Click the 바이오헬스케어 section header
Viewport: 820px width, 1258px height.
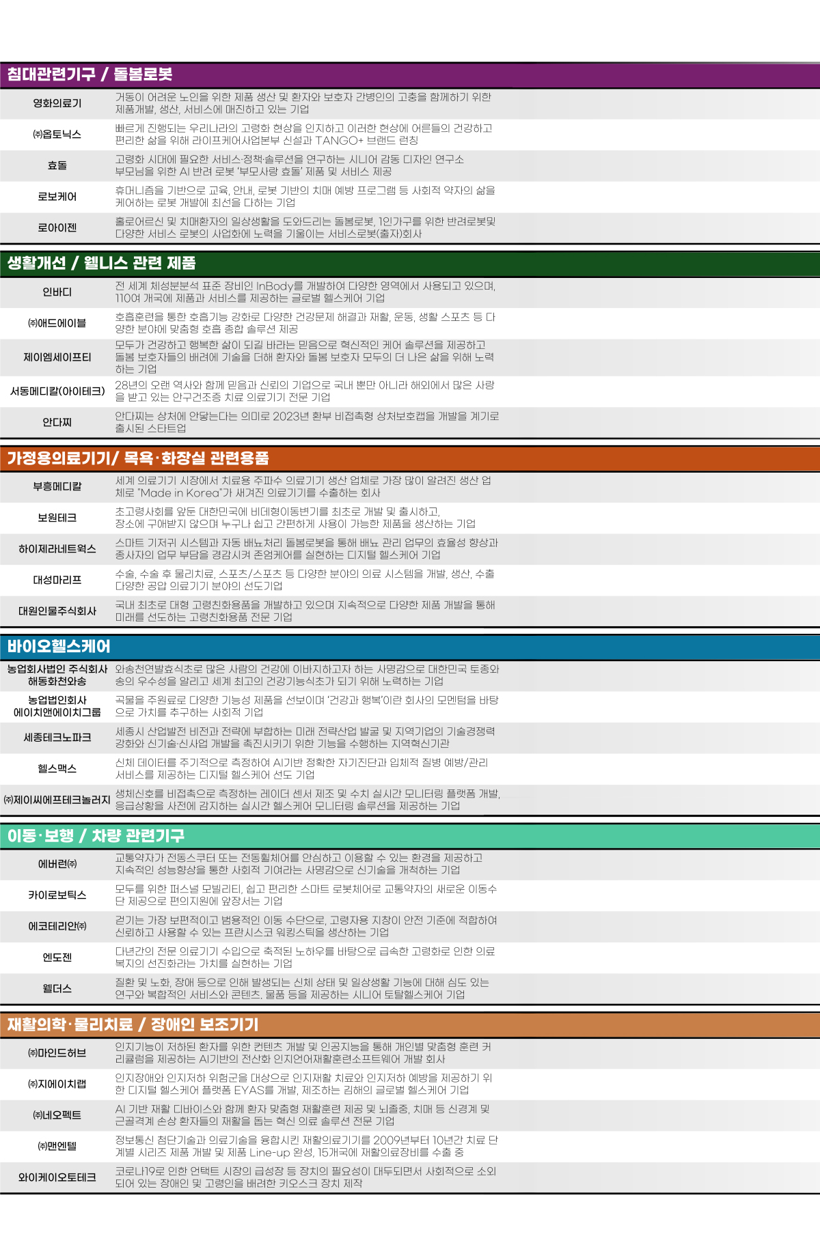tap(59, 646)
